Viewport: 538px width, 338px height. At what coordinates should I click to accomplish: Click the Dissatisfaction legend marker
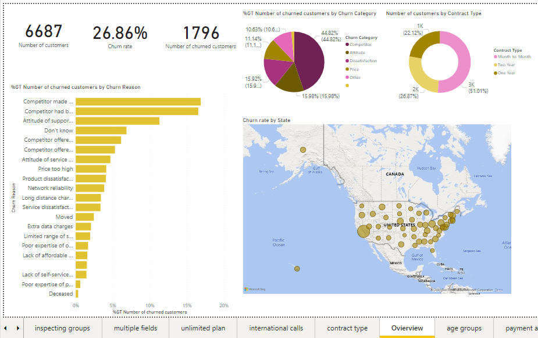tap(347, 60)
